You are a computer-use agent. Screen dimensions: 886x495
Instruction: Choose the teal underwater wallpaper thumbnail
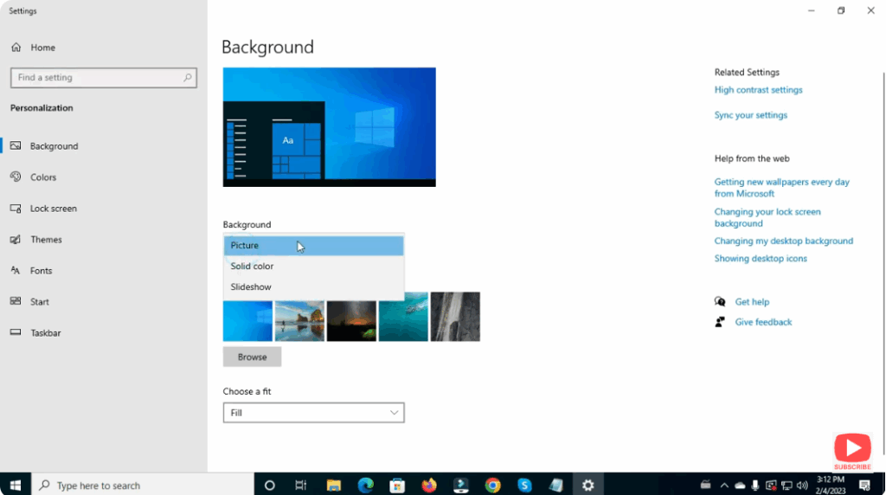coord(403,317)
